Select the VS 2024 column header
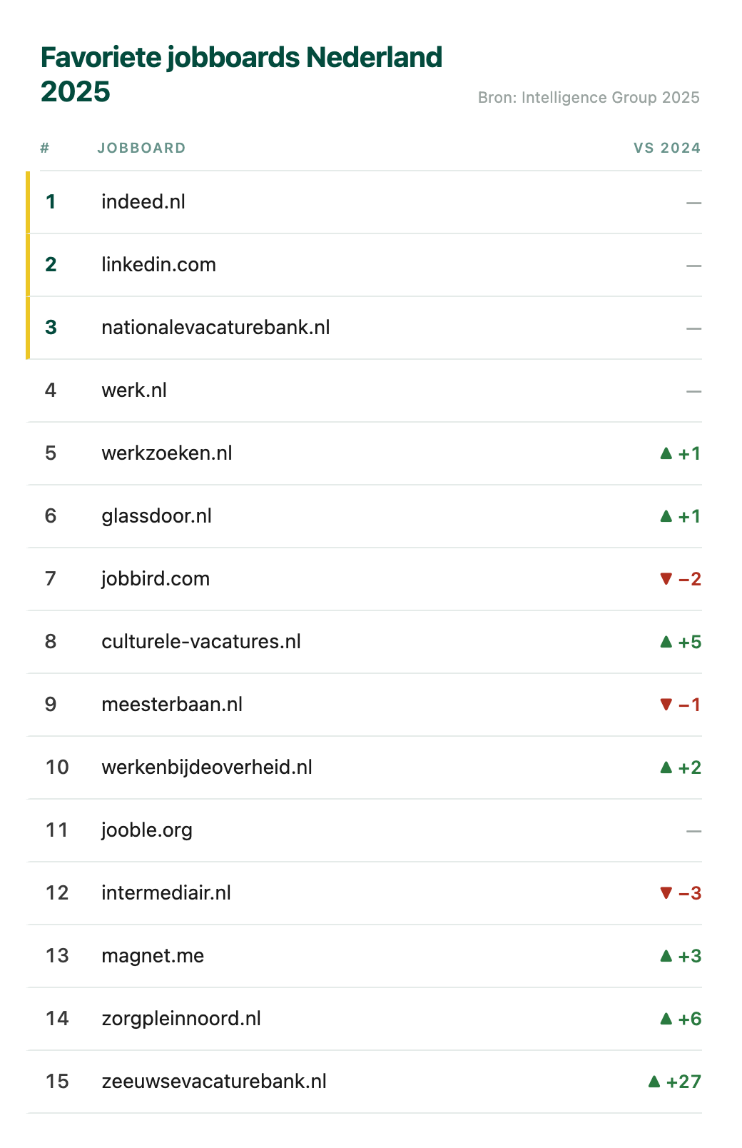This screenshot has width=742, height=1148. pyautogui.click(x=667, y=148)
